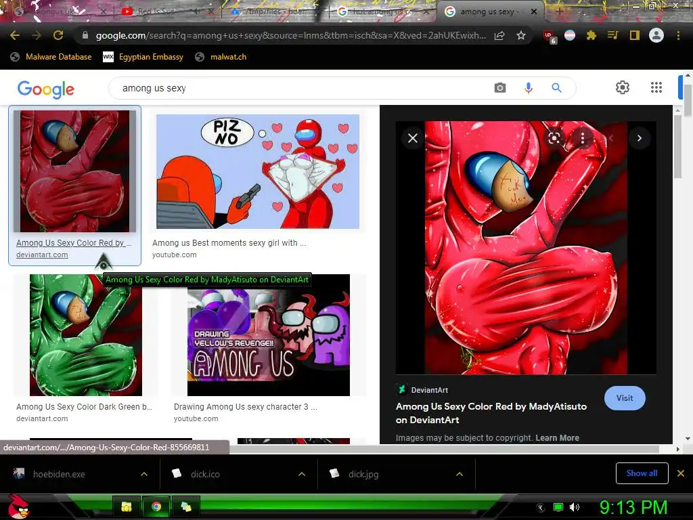Viewport: 693px width, 520px height.
Task: Go to the next image in preview
Action: point(640,138)
